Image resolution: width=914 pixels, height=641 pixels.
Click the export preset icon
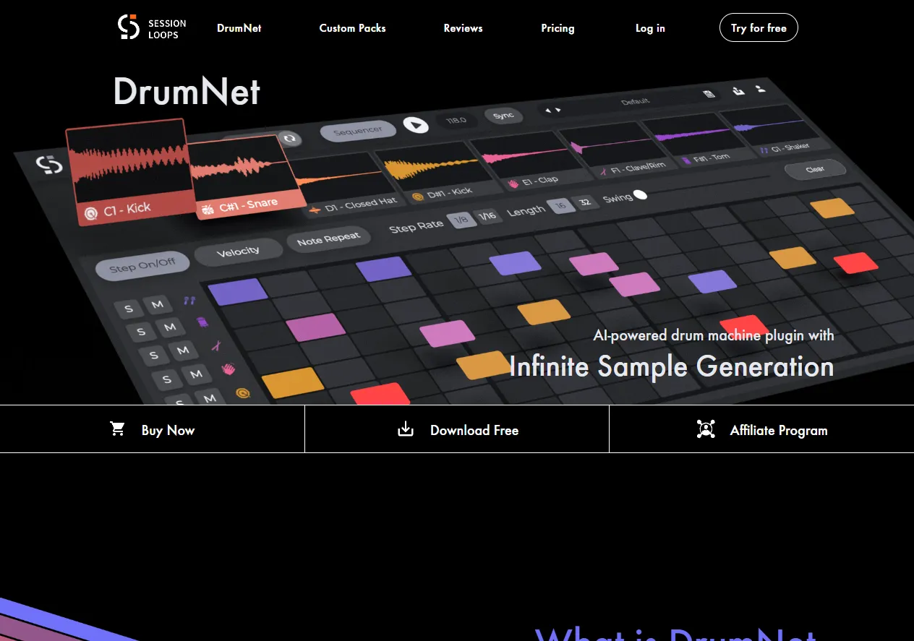click(x=738, y=91)
